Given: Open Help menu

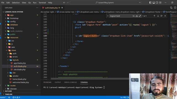Looking at the screenshot, I should (x=50, y=2).
